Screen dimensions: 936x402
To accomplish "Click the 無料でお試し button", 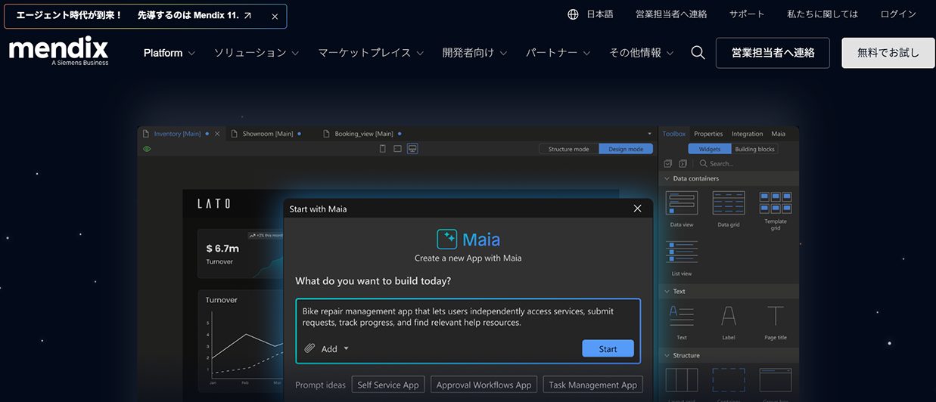I will (888, 53).
